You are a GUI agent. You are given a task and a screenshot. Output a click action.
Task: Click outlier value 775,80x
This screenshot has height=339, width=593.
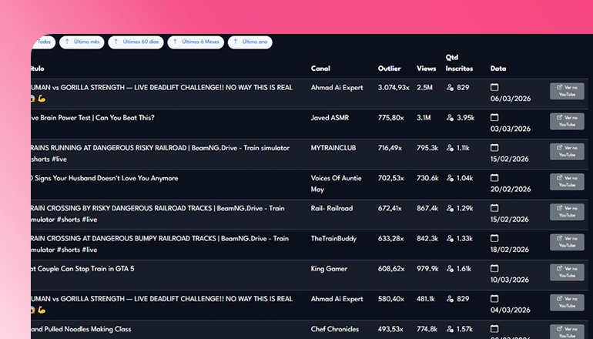pyautogui.click(x=390, y=118)
